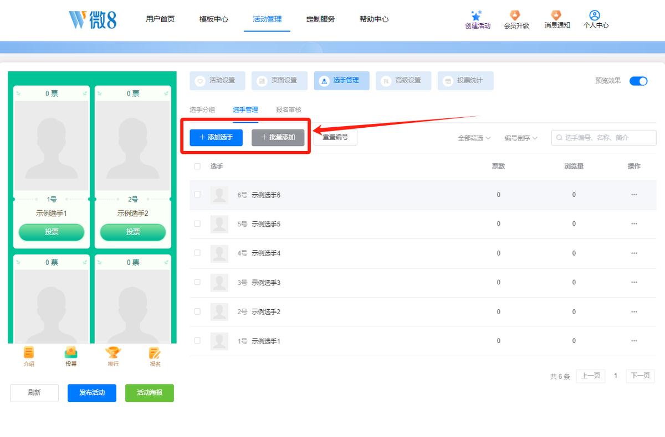Switch to 活动设置 tab
This screenshot has width=665, height=437.
click(217, 81)
